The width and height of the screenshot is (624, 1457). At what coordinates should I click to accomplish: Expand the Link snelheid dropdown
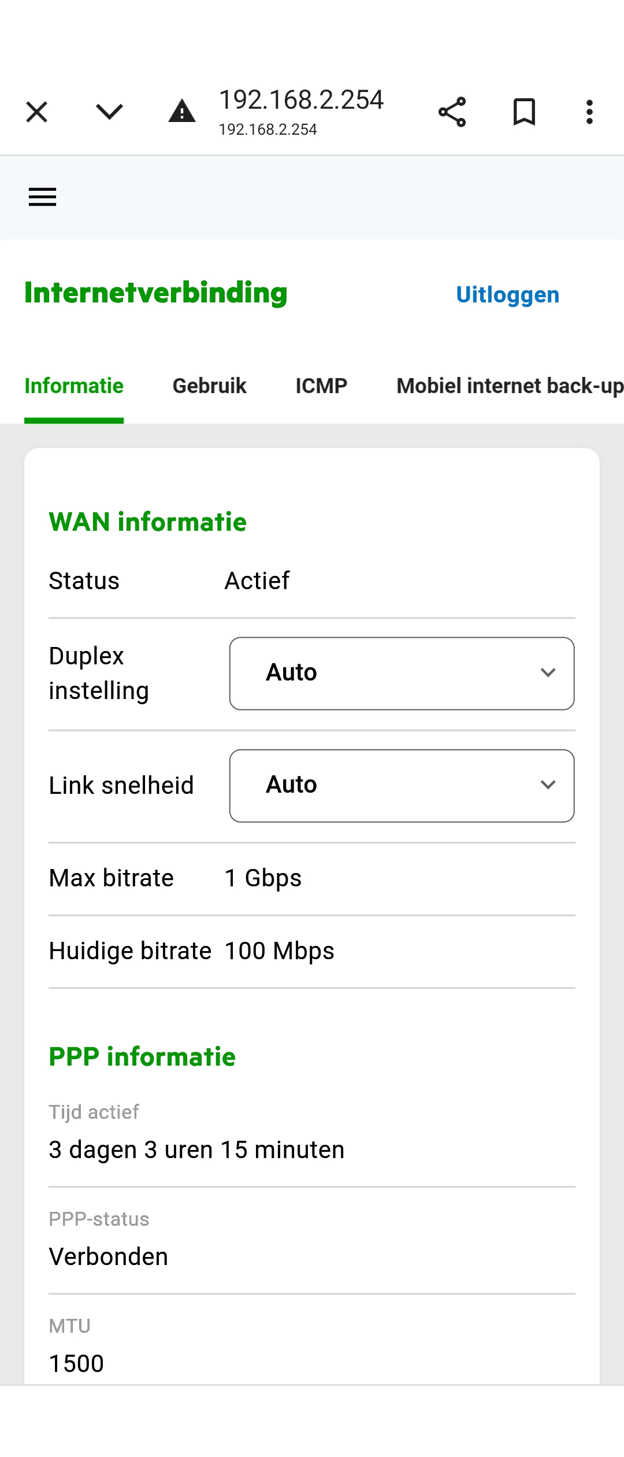pos(402,786)
